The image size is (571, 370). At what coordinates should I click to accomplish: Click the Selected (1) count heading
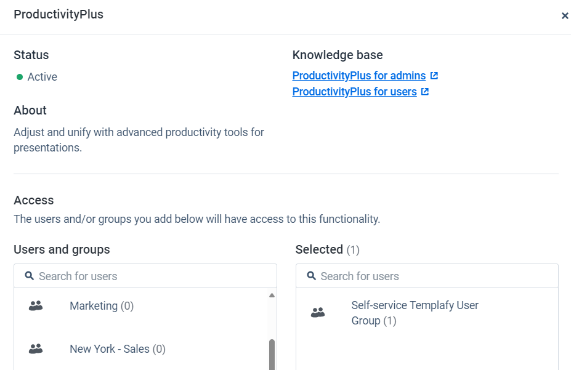pyautogui.click(x=327, y=249)
